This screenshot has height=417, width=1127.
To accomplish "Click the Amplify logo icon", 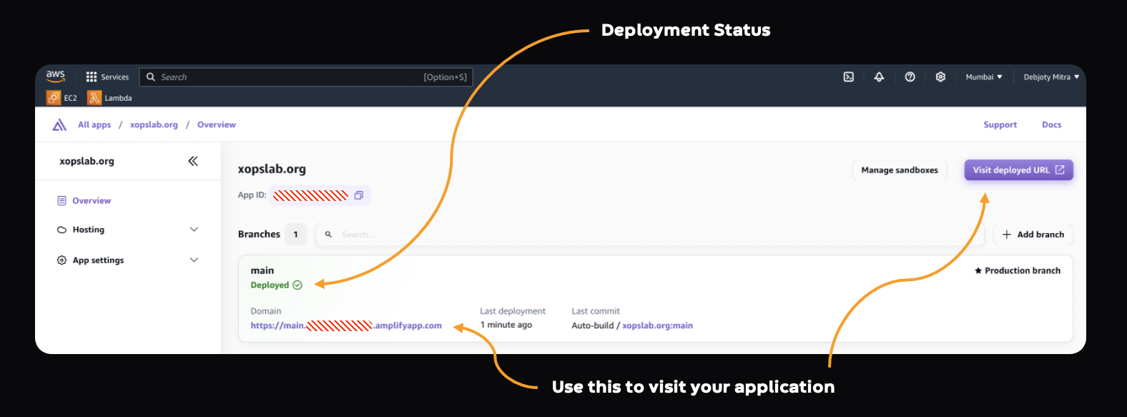I will tap(59, 124).
